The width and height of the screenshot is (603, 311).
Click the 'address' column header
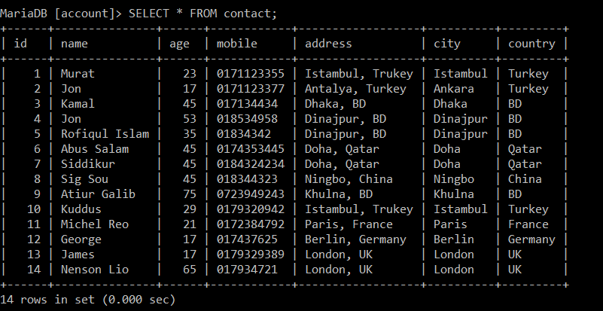click(x=328, y=43)
